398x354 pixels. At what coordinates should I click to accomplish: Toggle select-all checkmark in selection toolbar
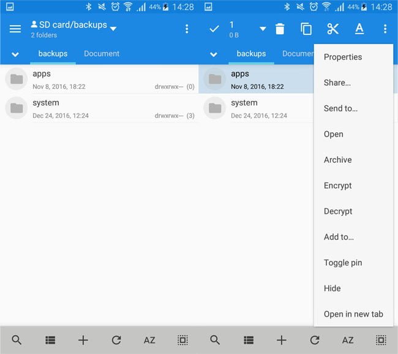(x=214, y=29)
